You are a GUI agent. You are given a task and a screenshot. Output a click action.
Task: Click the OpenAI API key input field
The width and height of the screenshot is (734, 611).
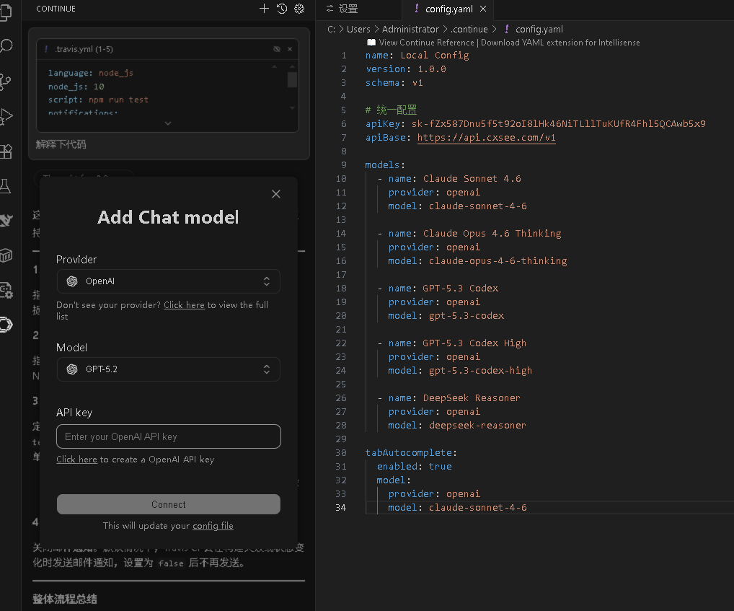pyautogui.click(x=168, y=436)
